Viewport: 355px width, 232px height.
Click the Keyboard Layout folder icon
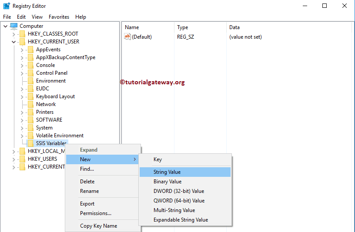[x=30, y=96]
